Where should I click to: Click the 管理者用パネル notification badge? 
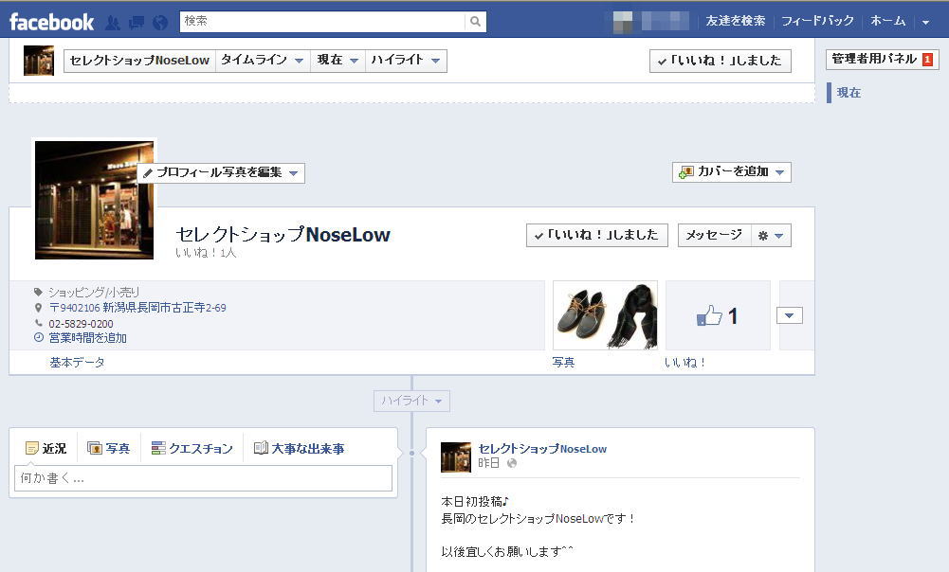(x=927, y=60)
